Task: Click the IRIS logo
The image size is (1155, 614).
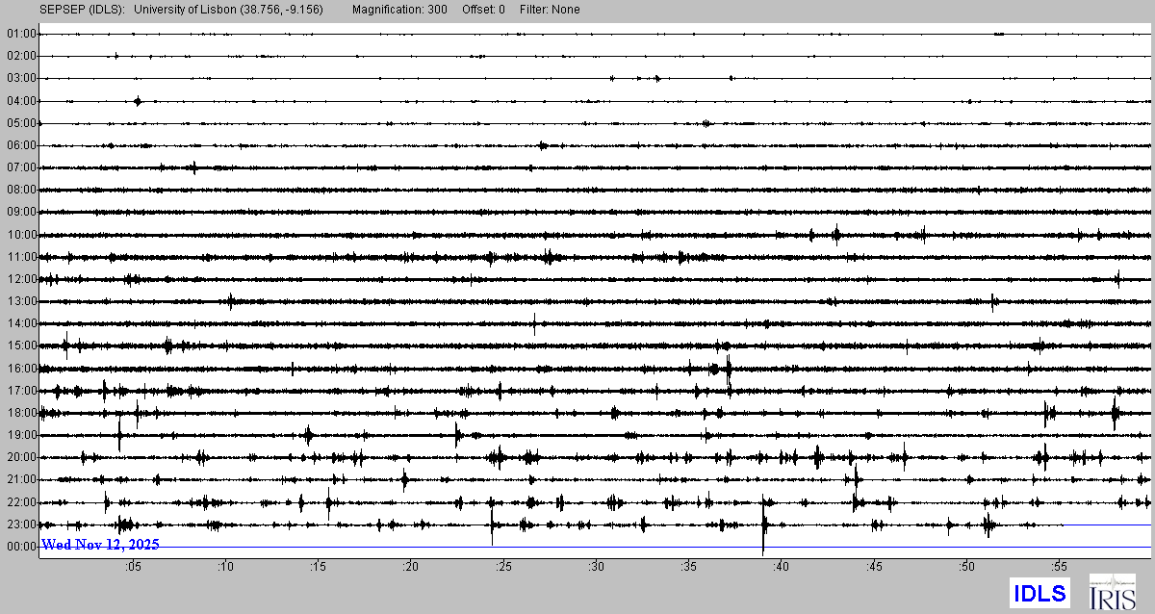Action: tap(1111, 592)
